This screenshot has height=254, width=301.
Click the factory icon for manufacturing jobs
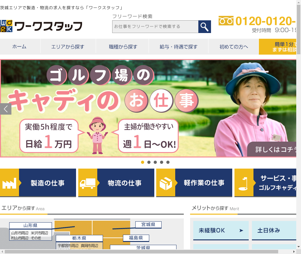pos(9,183)
